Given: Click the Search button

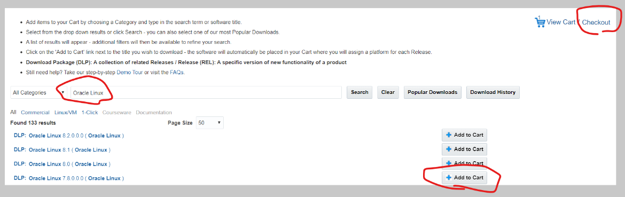Looking at the screenshot, I should click(360, 92).
